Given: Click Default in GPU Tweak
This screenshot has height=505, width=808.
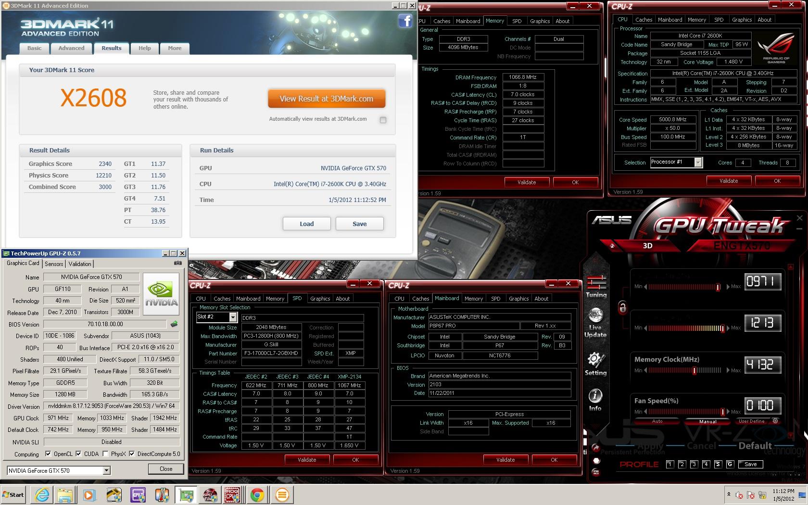Looking at the screenshot, I should pyautogui.click(x=755, y=446).
